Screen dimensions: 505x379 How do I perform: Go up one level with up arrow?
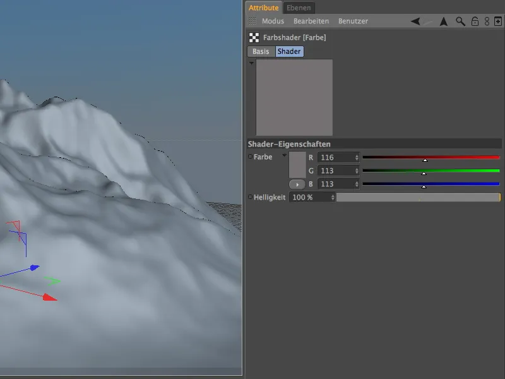coord(444,21)
